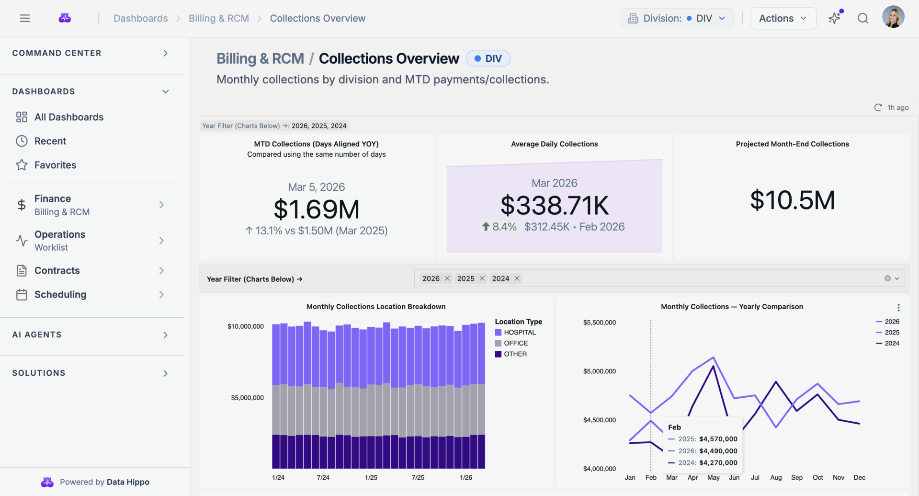Remove the 2025 year filter chip
919x496 pixels.
(482, 278)
